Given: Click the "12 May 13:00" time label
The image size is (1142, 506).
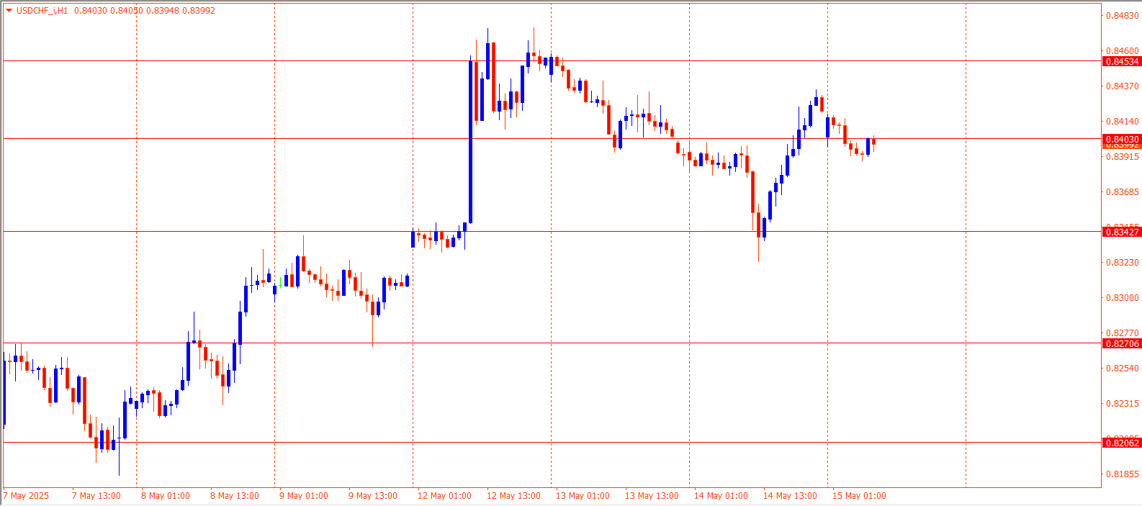Looking at the screenshot, I should point(513,496).
